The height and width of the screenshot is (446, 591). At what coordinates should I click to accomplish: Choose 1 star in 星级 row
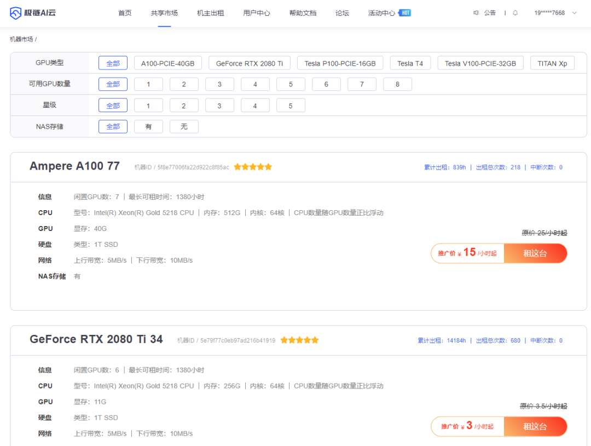coord(148,106)
